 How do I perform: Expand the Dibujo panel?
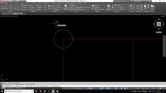[10, 11]
